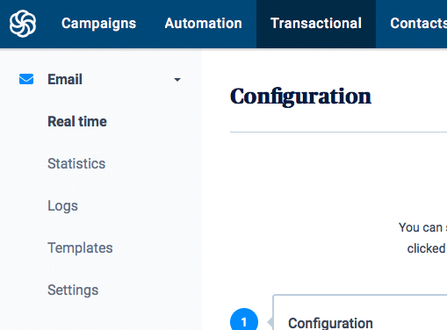Screen dimensions: 447x330
Task: Go to the Contacts tab
Action: (x=418, y=24)
